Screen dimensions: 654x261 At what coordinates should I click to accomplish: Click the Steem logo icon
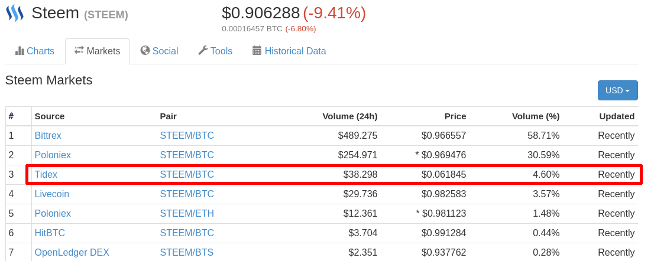[15, 14]
